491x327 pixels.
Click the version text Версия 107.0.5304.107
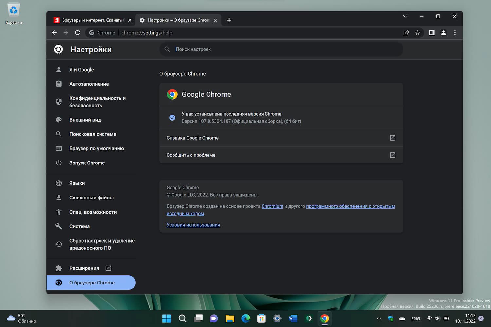pyautogui.click(x=206, y=121)
